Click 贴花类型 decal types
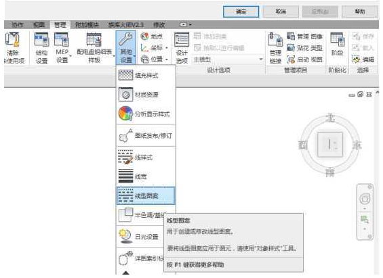 pos(304,48)
